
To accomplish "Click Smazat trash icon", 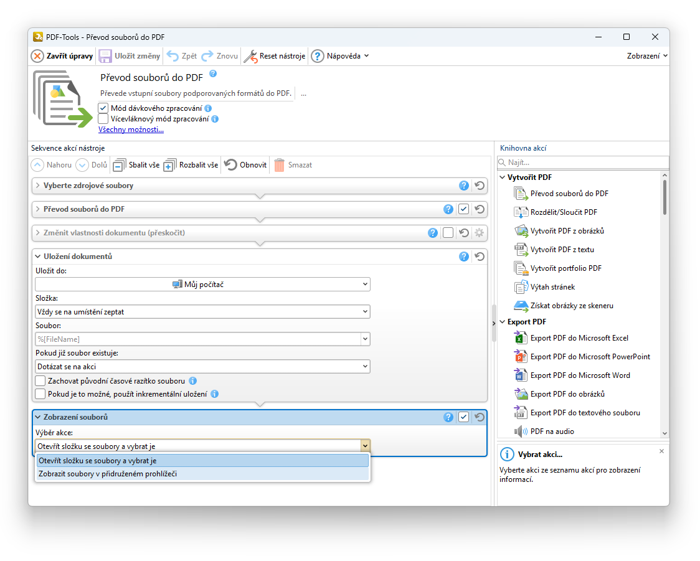I will coord(280,165).
